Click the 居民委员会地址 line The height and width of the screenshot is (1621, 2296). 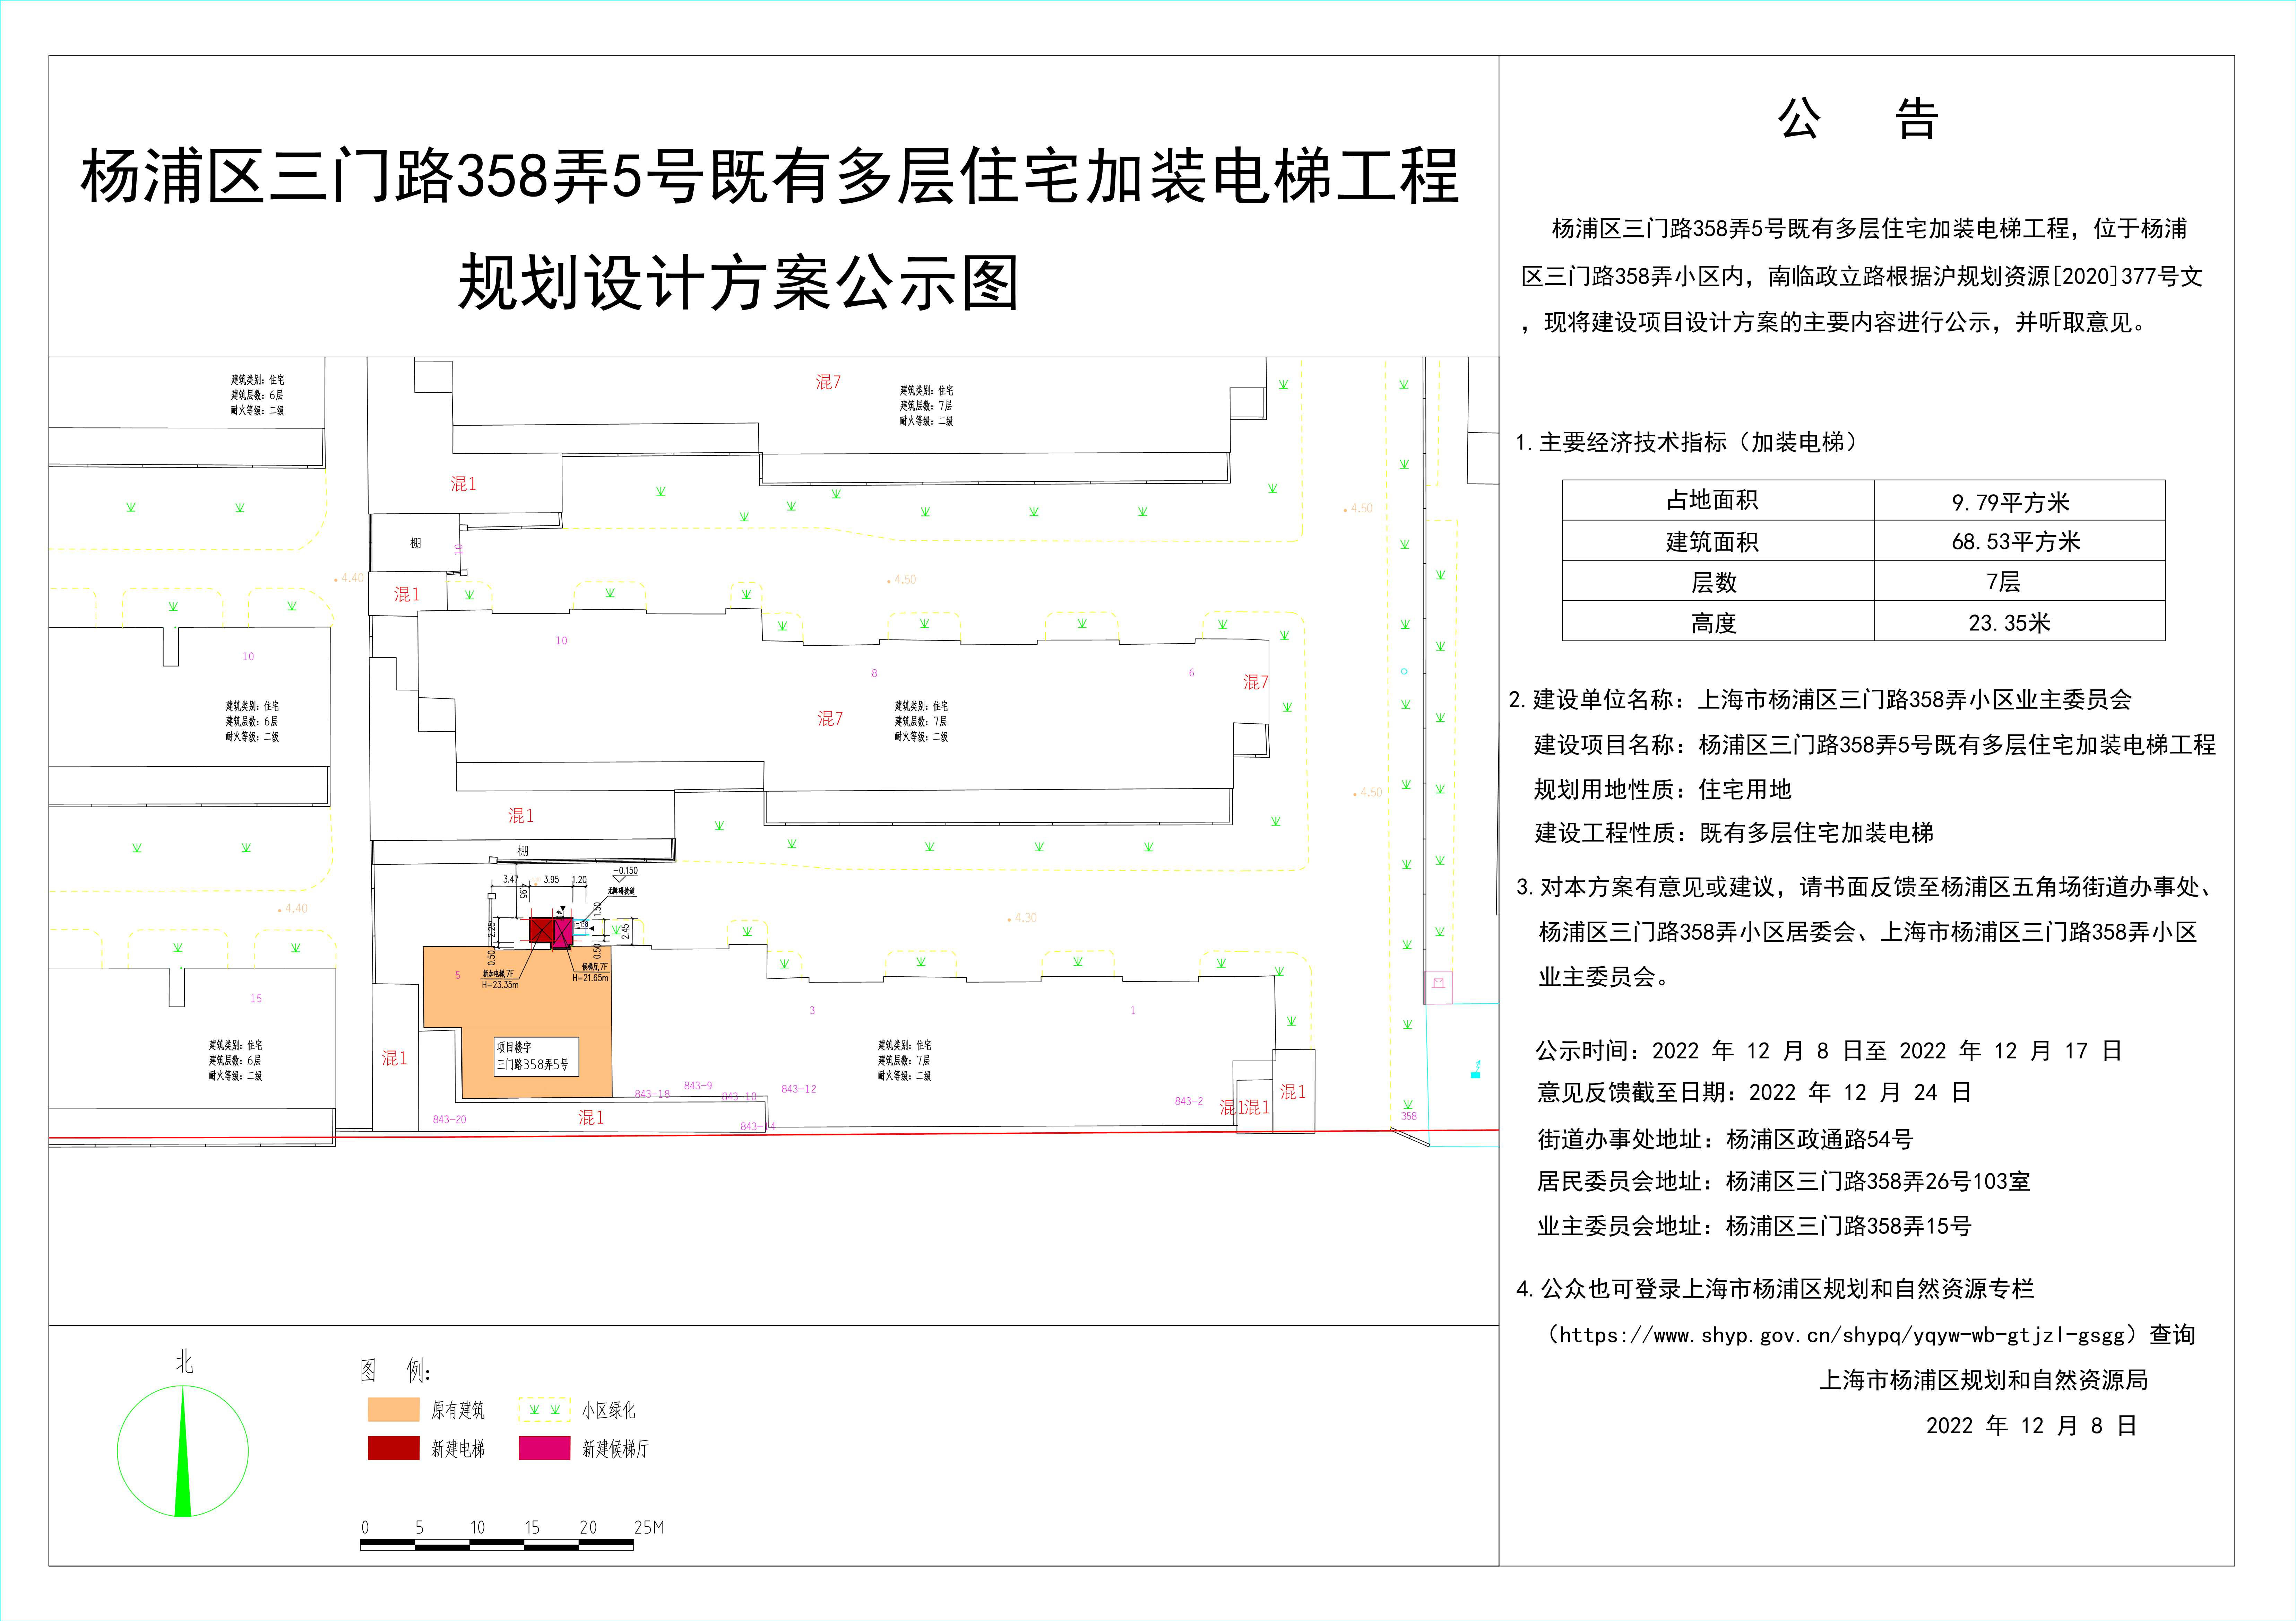pos(1784,1181)
